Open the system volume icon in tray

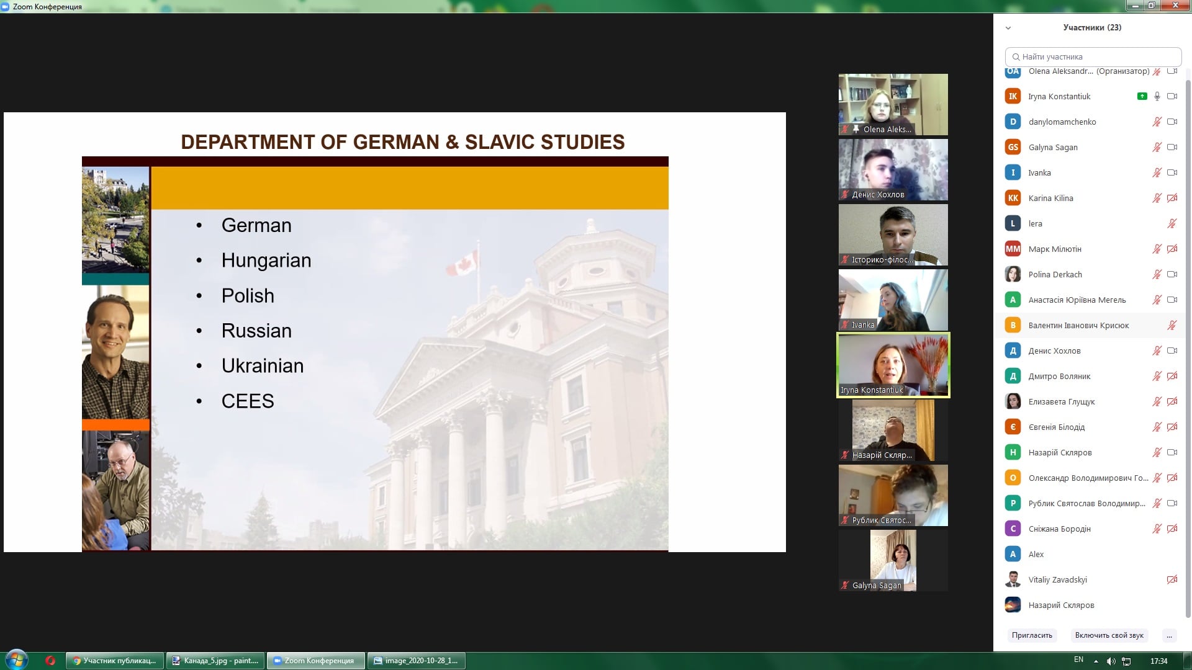pos(1111,661)
